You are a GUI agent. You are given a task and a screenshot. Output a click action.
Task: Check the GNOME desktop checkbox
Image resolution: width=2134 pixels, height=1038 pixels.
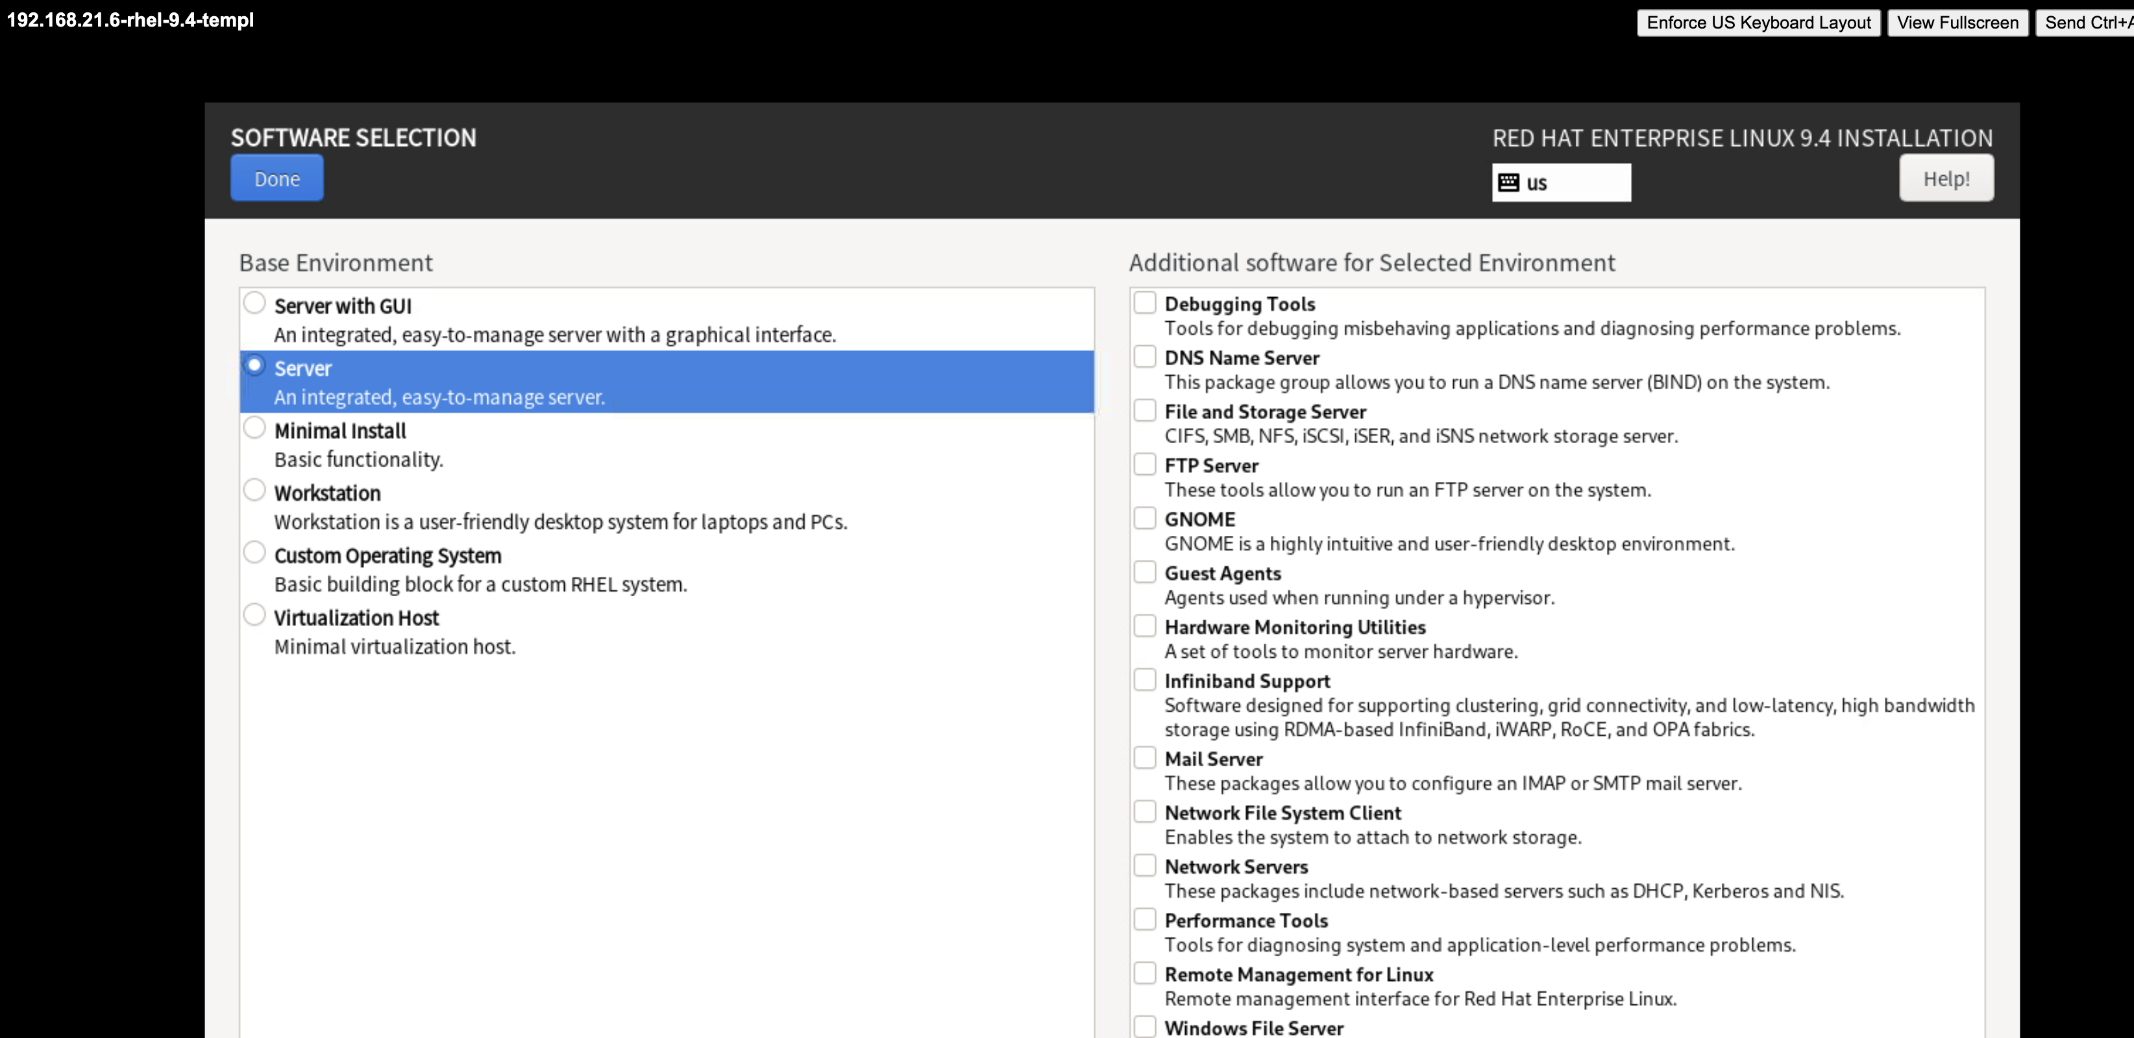coord(1144,518)
